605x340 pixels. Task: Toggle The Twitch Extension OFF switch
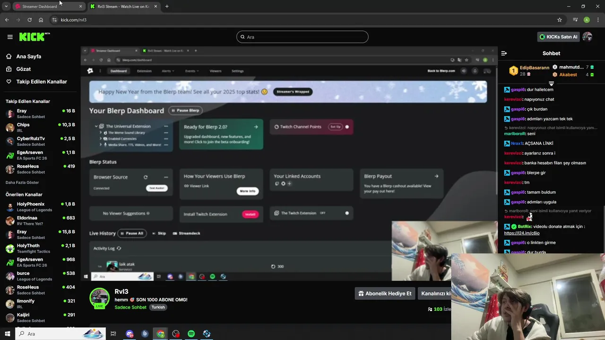coord(347,213)
